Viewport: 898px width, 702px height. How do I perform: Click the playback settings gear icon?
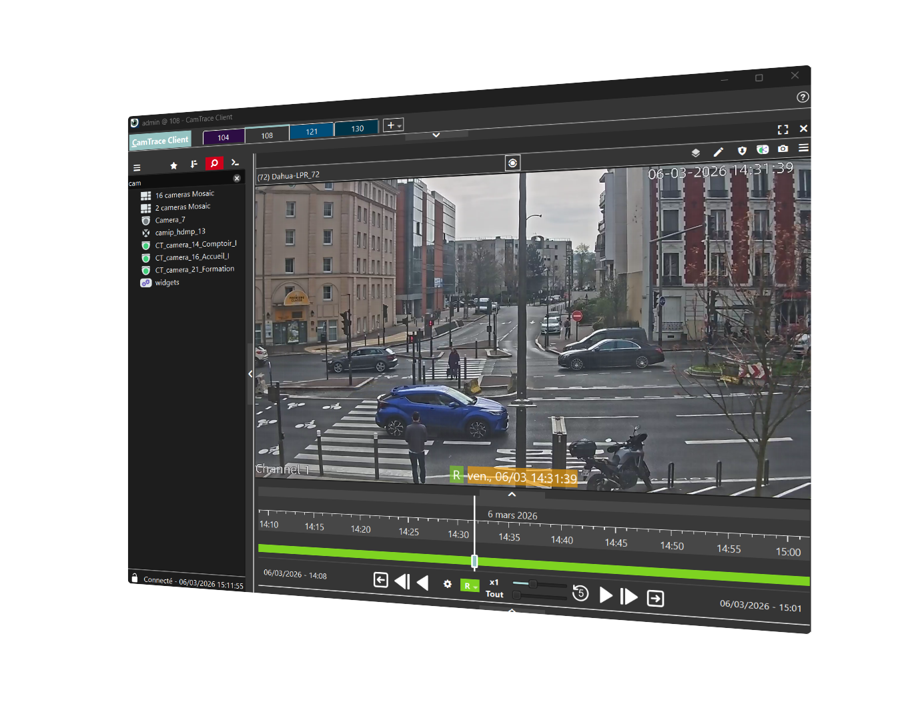447,584
